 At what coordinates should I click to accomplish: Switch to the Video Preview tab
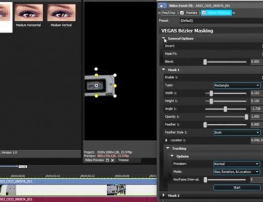[x=95, y=160]
